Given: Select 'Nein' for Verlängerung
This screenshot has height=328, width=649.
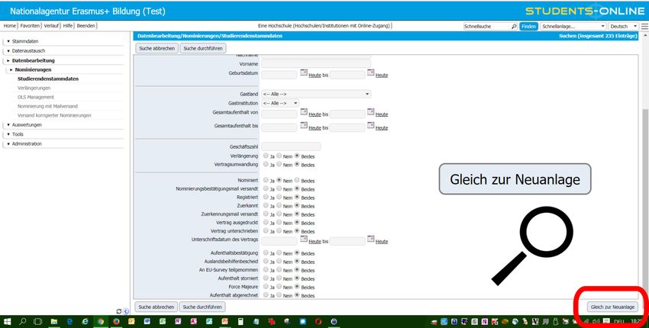Looking at the screenshot, I should 280,156.
